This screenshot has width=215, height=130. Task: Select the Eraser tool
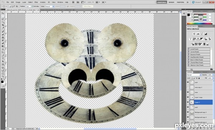(x=3, y=43)
